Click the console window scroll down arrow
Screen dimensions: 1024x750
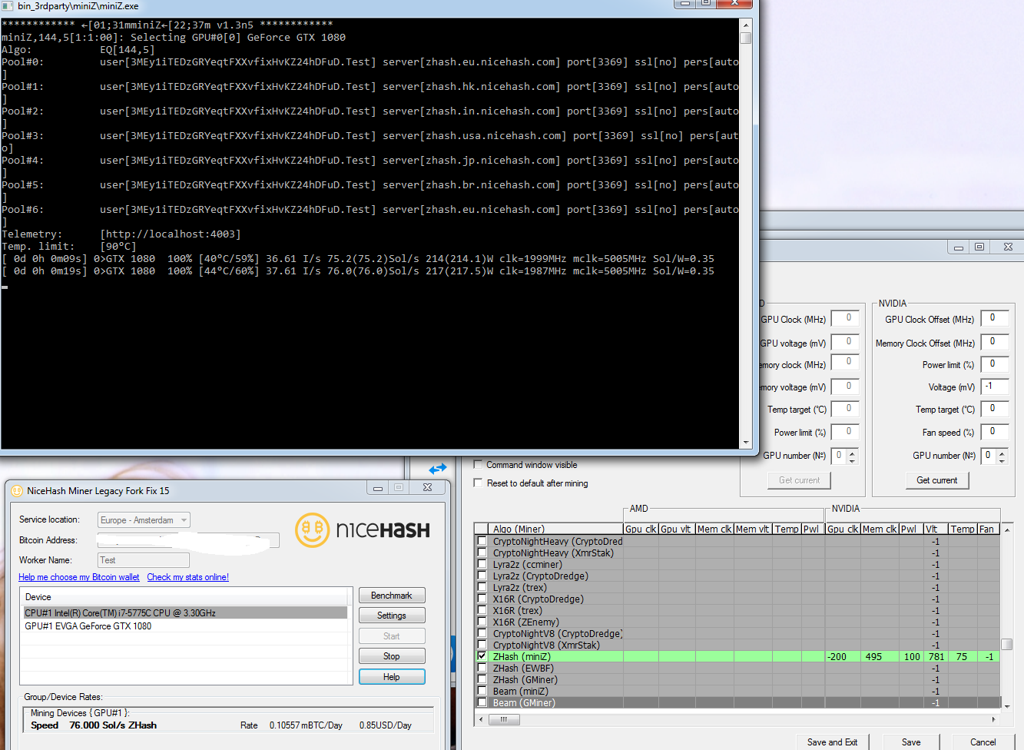click(x=745, y=443)
